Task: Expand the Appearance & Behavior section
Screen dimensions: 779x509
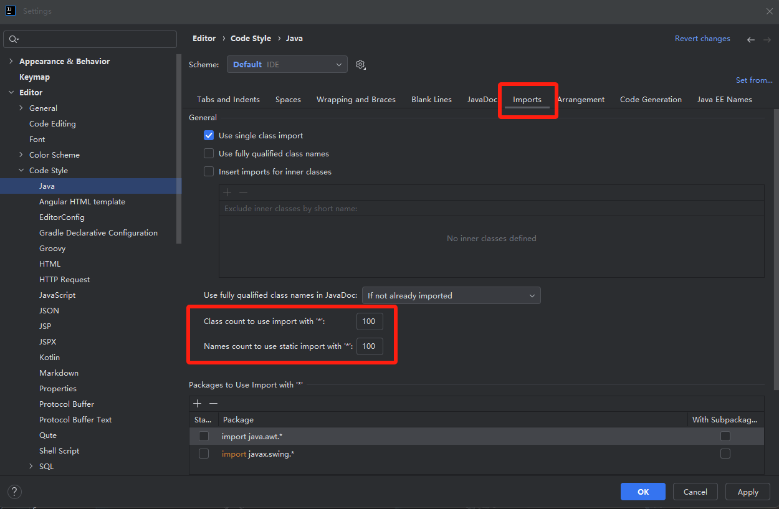Action: [x=11, y=61]
